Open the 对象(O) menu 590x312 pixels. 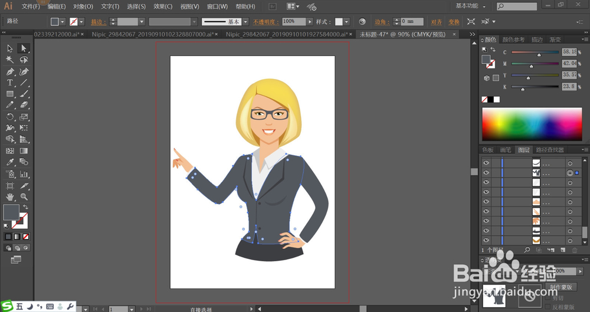pos(83,6)
